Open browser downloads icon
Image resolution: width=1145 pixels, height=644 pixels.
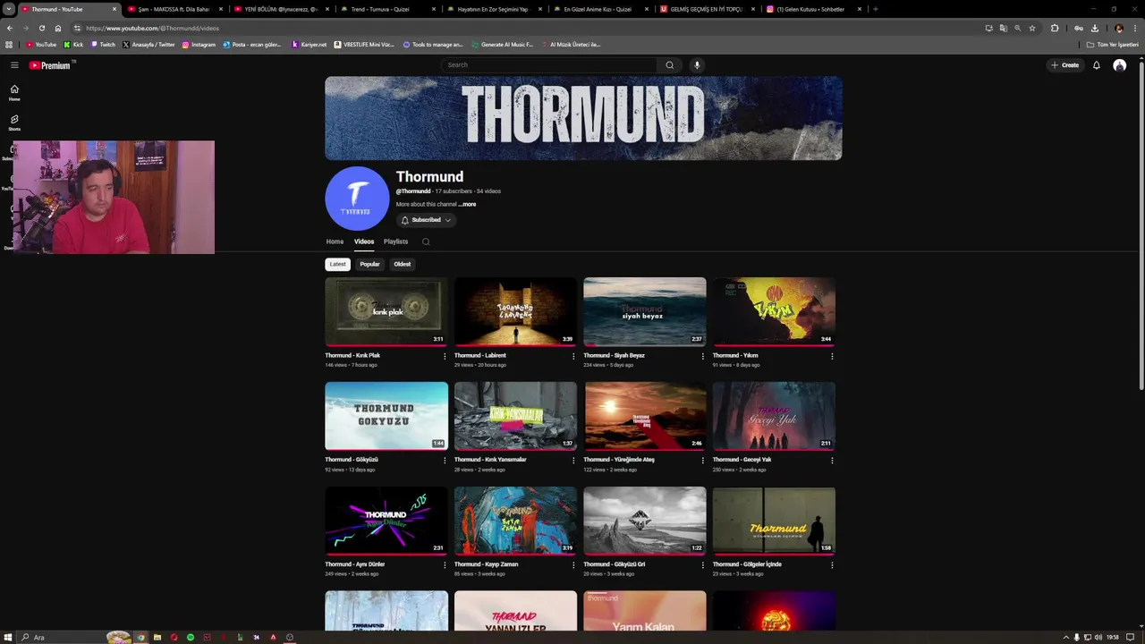[1094, 28]
